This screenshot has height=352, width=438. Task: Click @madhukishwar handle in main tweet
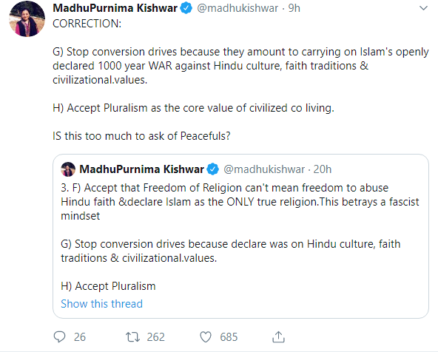[237, 8]
